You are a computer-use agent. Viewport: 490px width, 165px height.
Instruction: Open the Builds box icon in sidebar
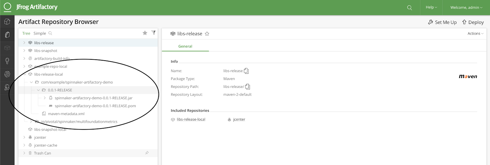coord(7,48)
